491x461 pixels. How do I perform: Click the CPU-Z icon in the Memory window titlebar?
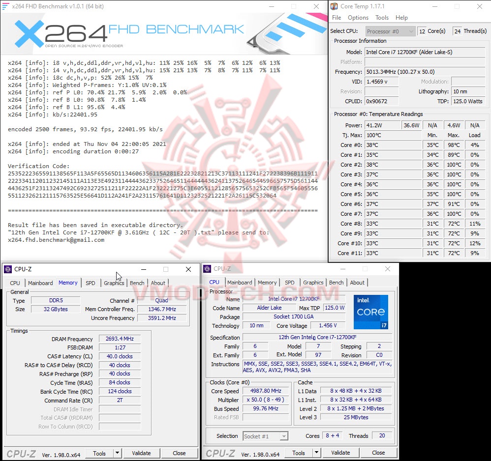7,269
